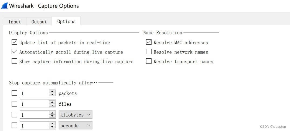Select the Options tab
The image size is (290, 131).
point(66,22)
